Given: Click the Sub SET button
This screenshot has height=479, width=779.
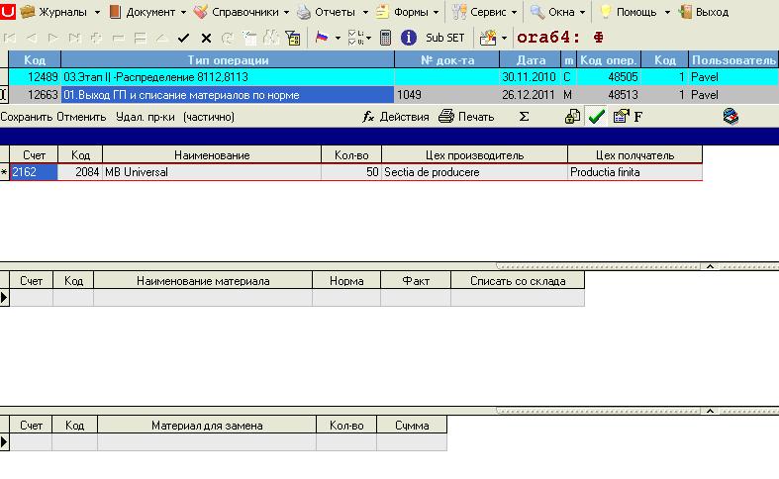Looking at the screenshot, I should click(445, 38).
